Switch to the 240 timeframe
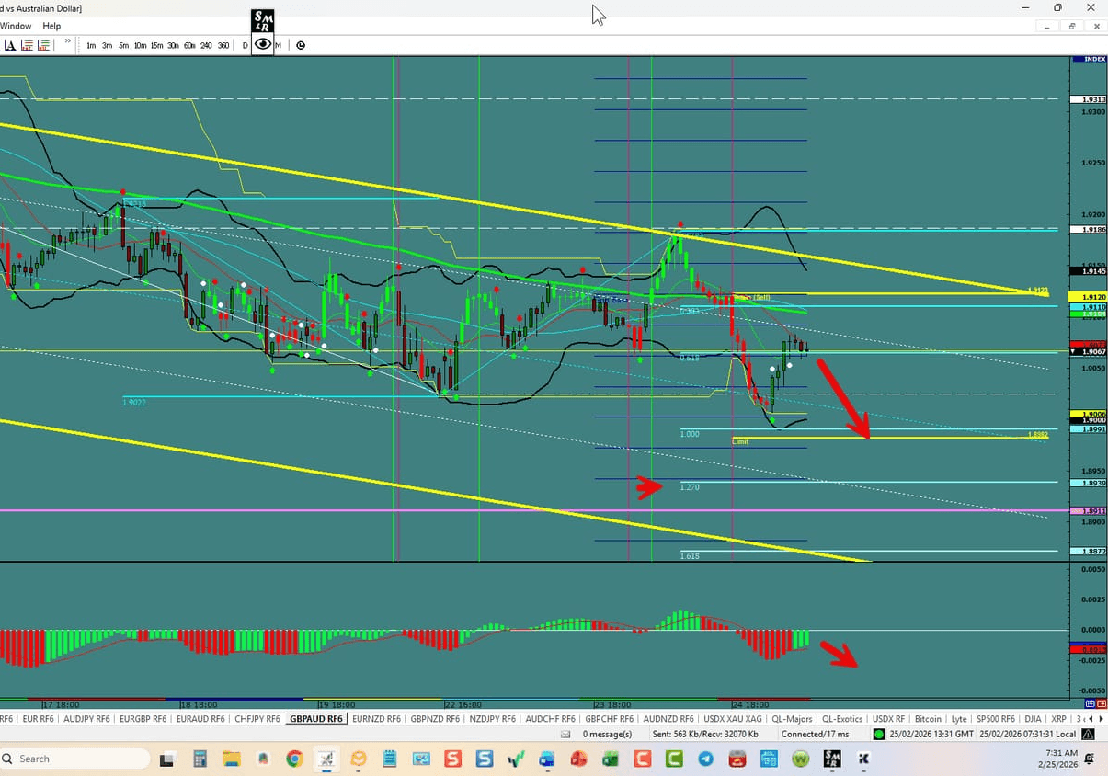Viewport: 1108px width, 776px height. [x=206, y=45]
